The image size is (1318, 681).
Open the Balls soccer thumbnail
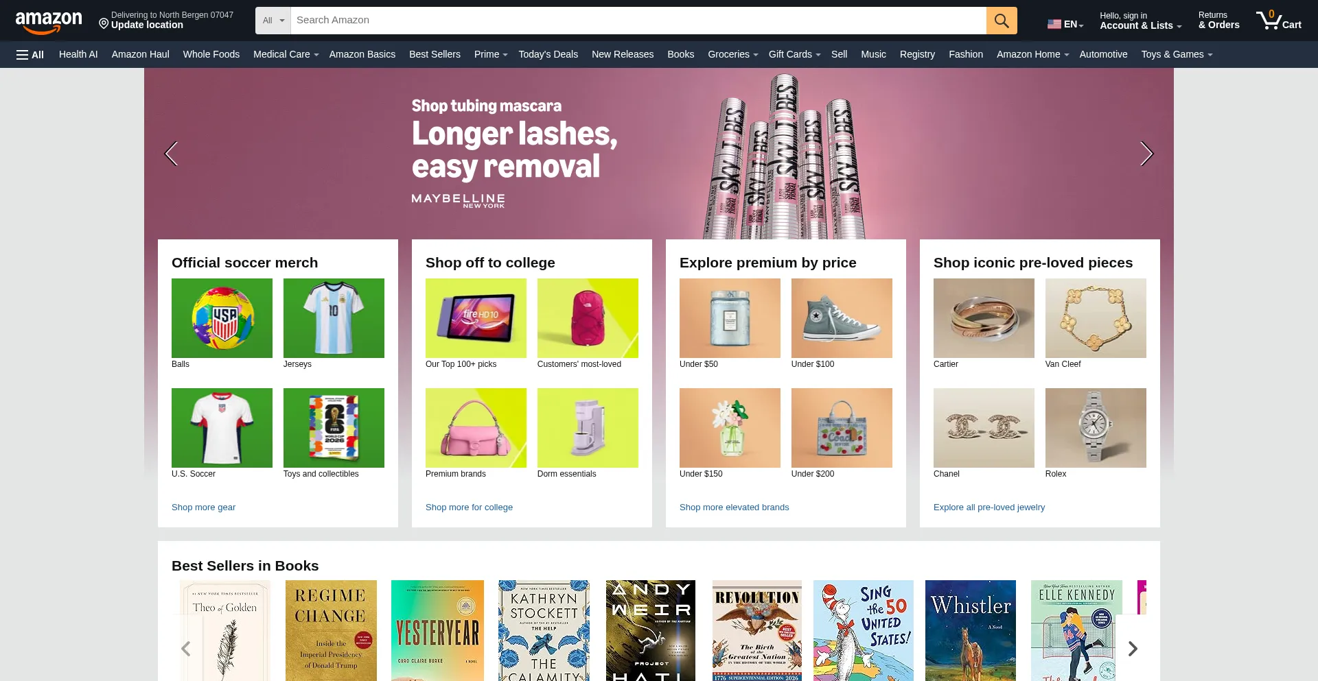pyautogui.click(x=222, y=318)
